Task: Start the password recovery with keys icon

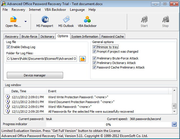Action: [144, 19]
